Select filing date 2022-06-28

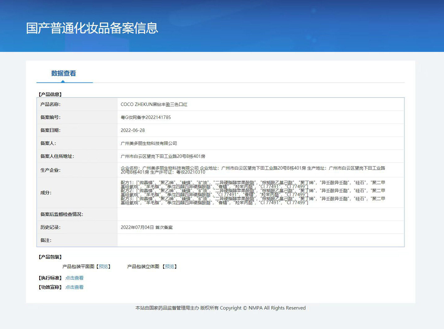(x=133, y=130)
